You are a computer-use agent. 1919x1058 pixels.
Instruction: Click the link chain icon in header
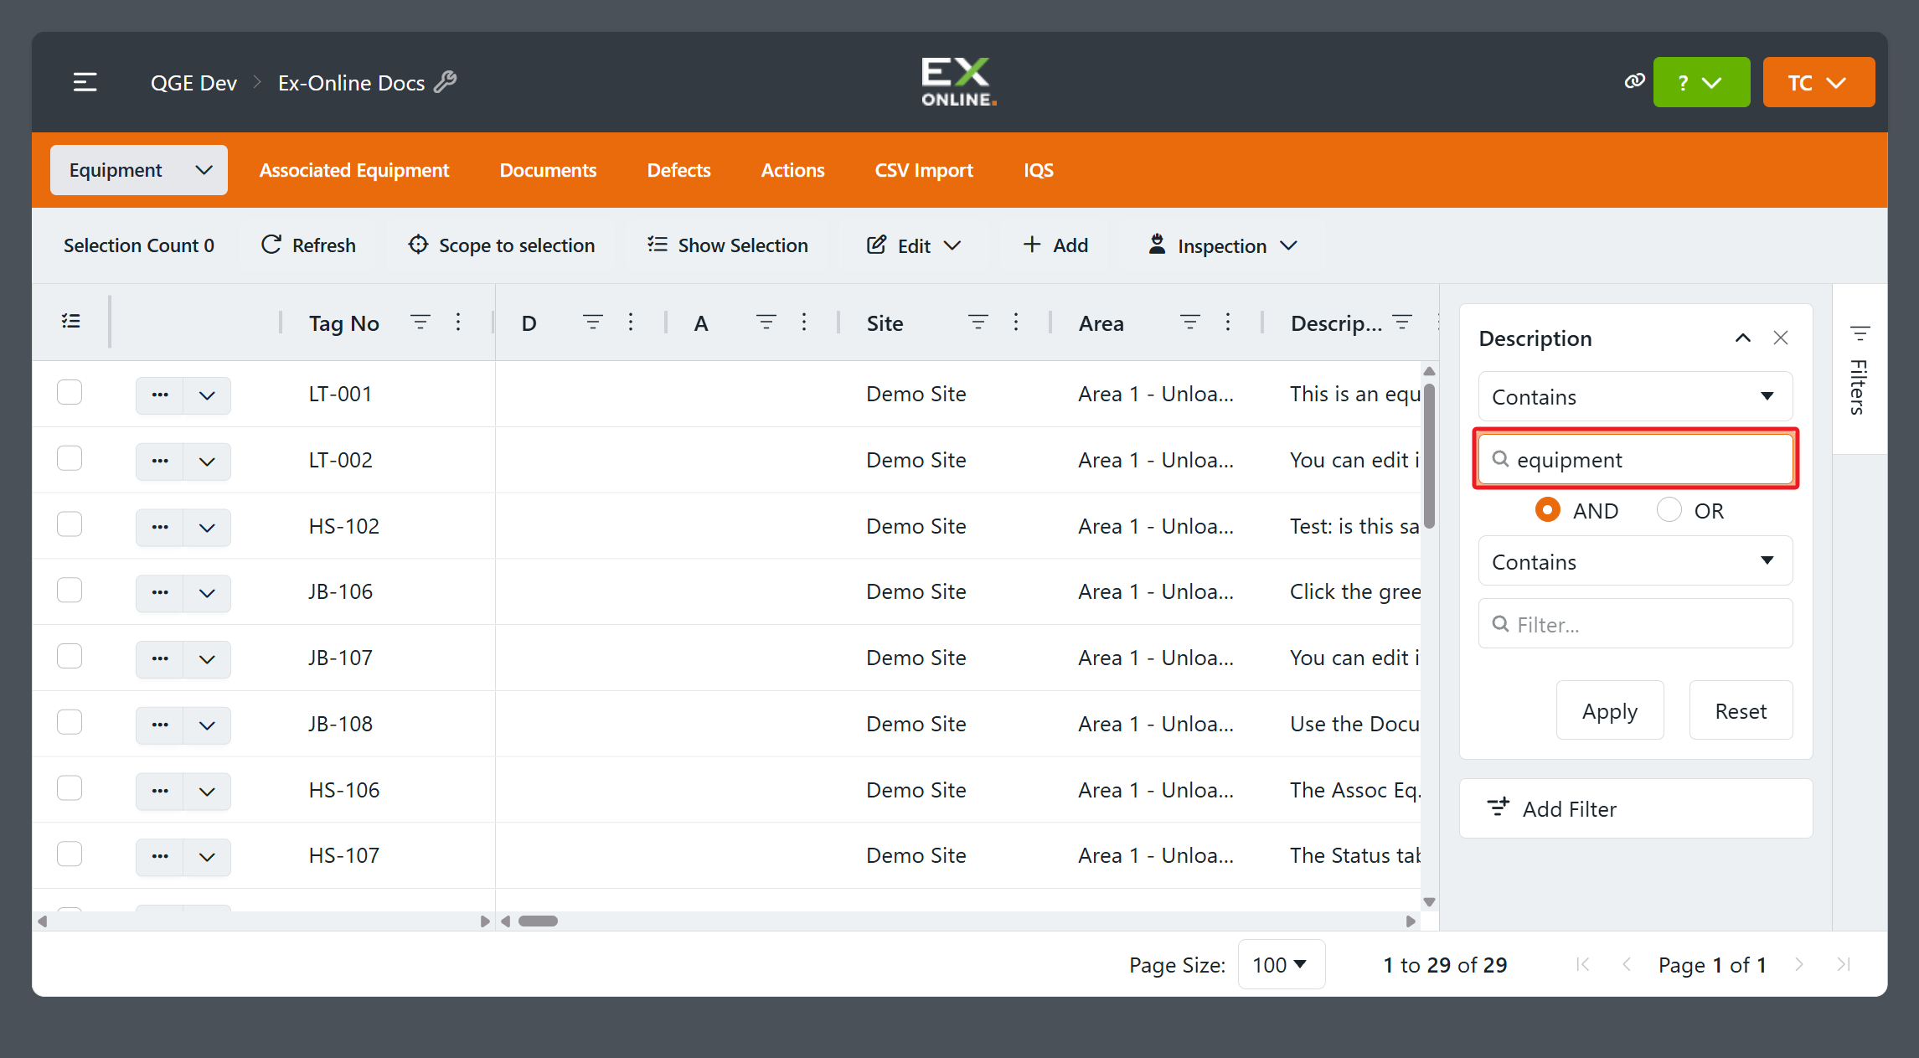(1634, 81)
